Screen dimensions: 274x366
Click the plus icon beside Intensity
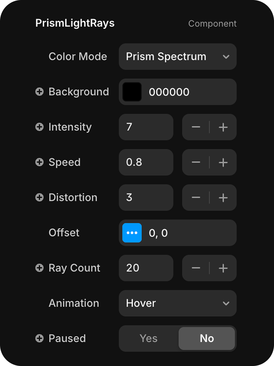click(40, 127)
